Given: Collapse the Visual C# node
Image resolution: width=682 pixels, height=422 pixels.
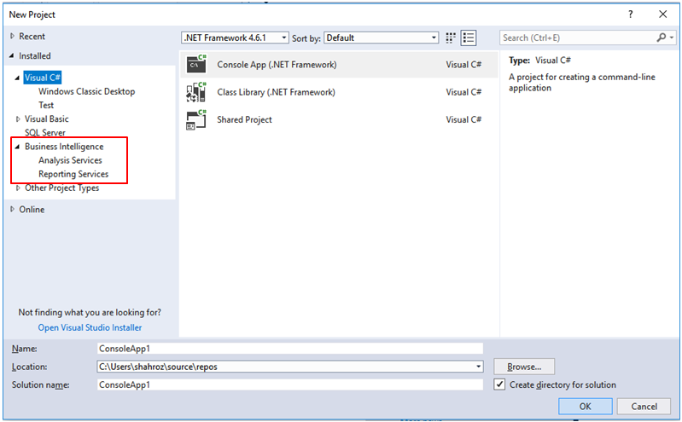Looking at the screenshot, I should tap(17, 78).
